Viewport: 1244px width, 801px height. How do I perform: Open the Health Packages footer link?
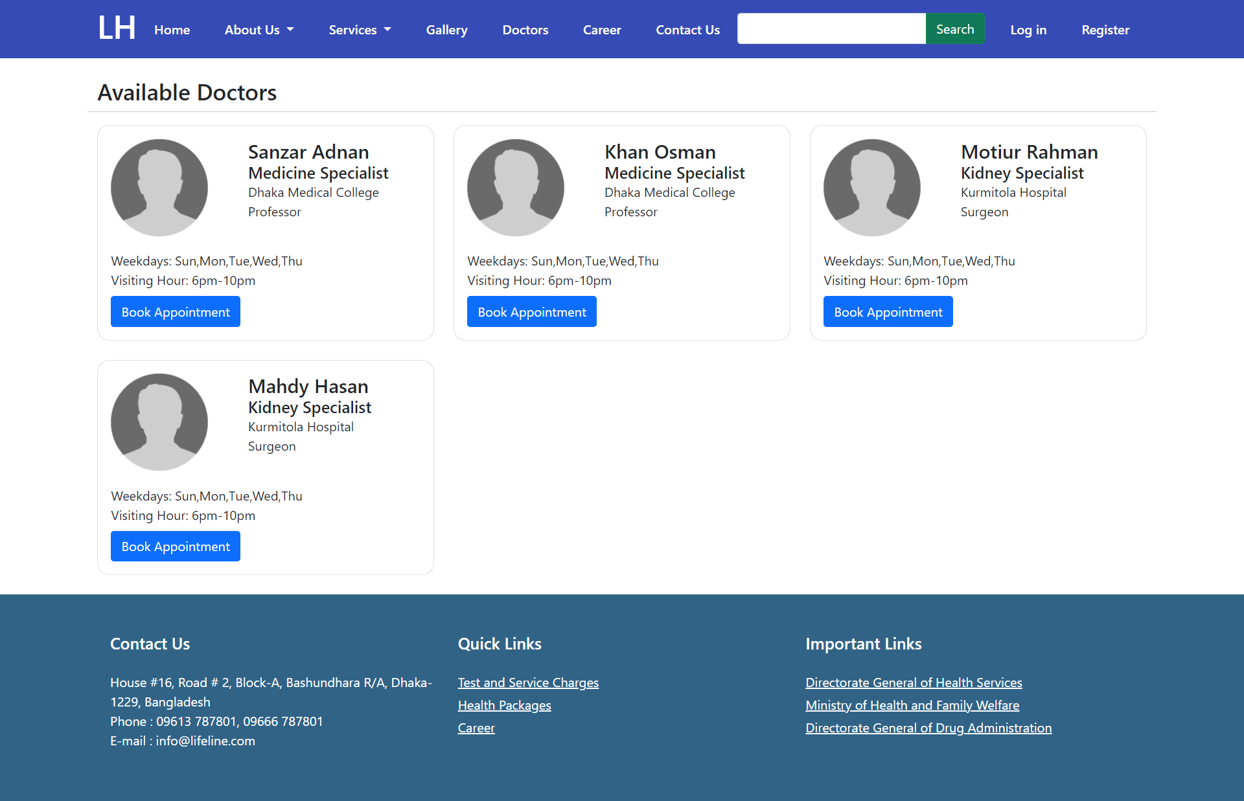[504, 705]
